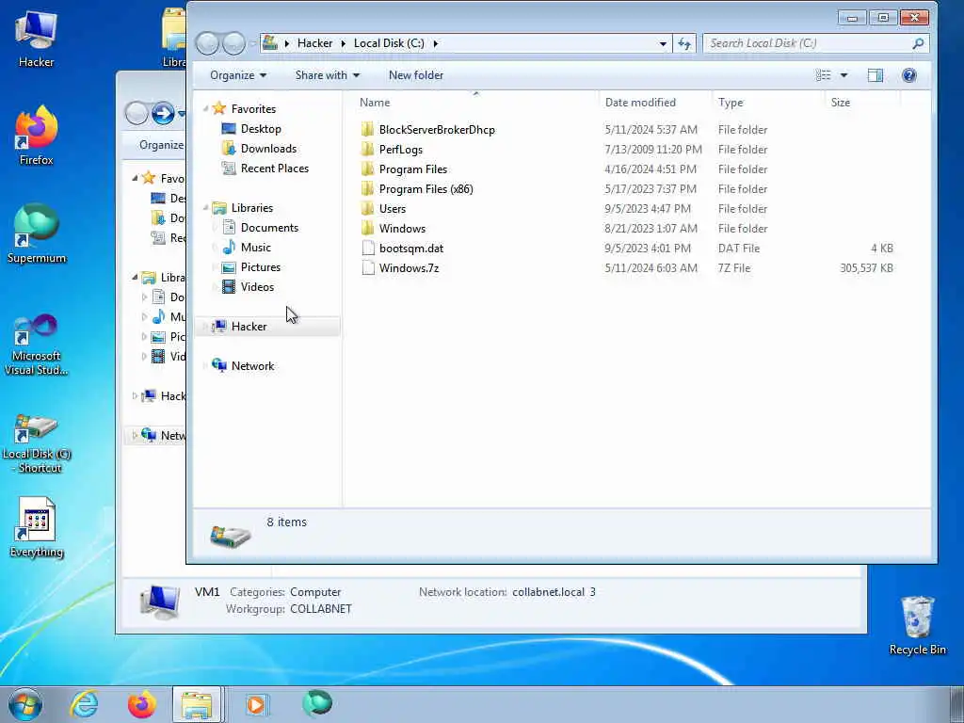
Task: Open the Help icon in the toolbar
Action: [x=909, y=75]
